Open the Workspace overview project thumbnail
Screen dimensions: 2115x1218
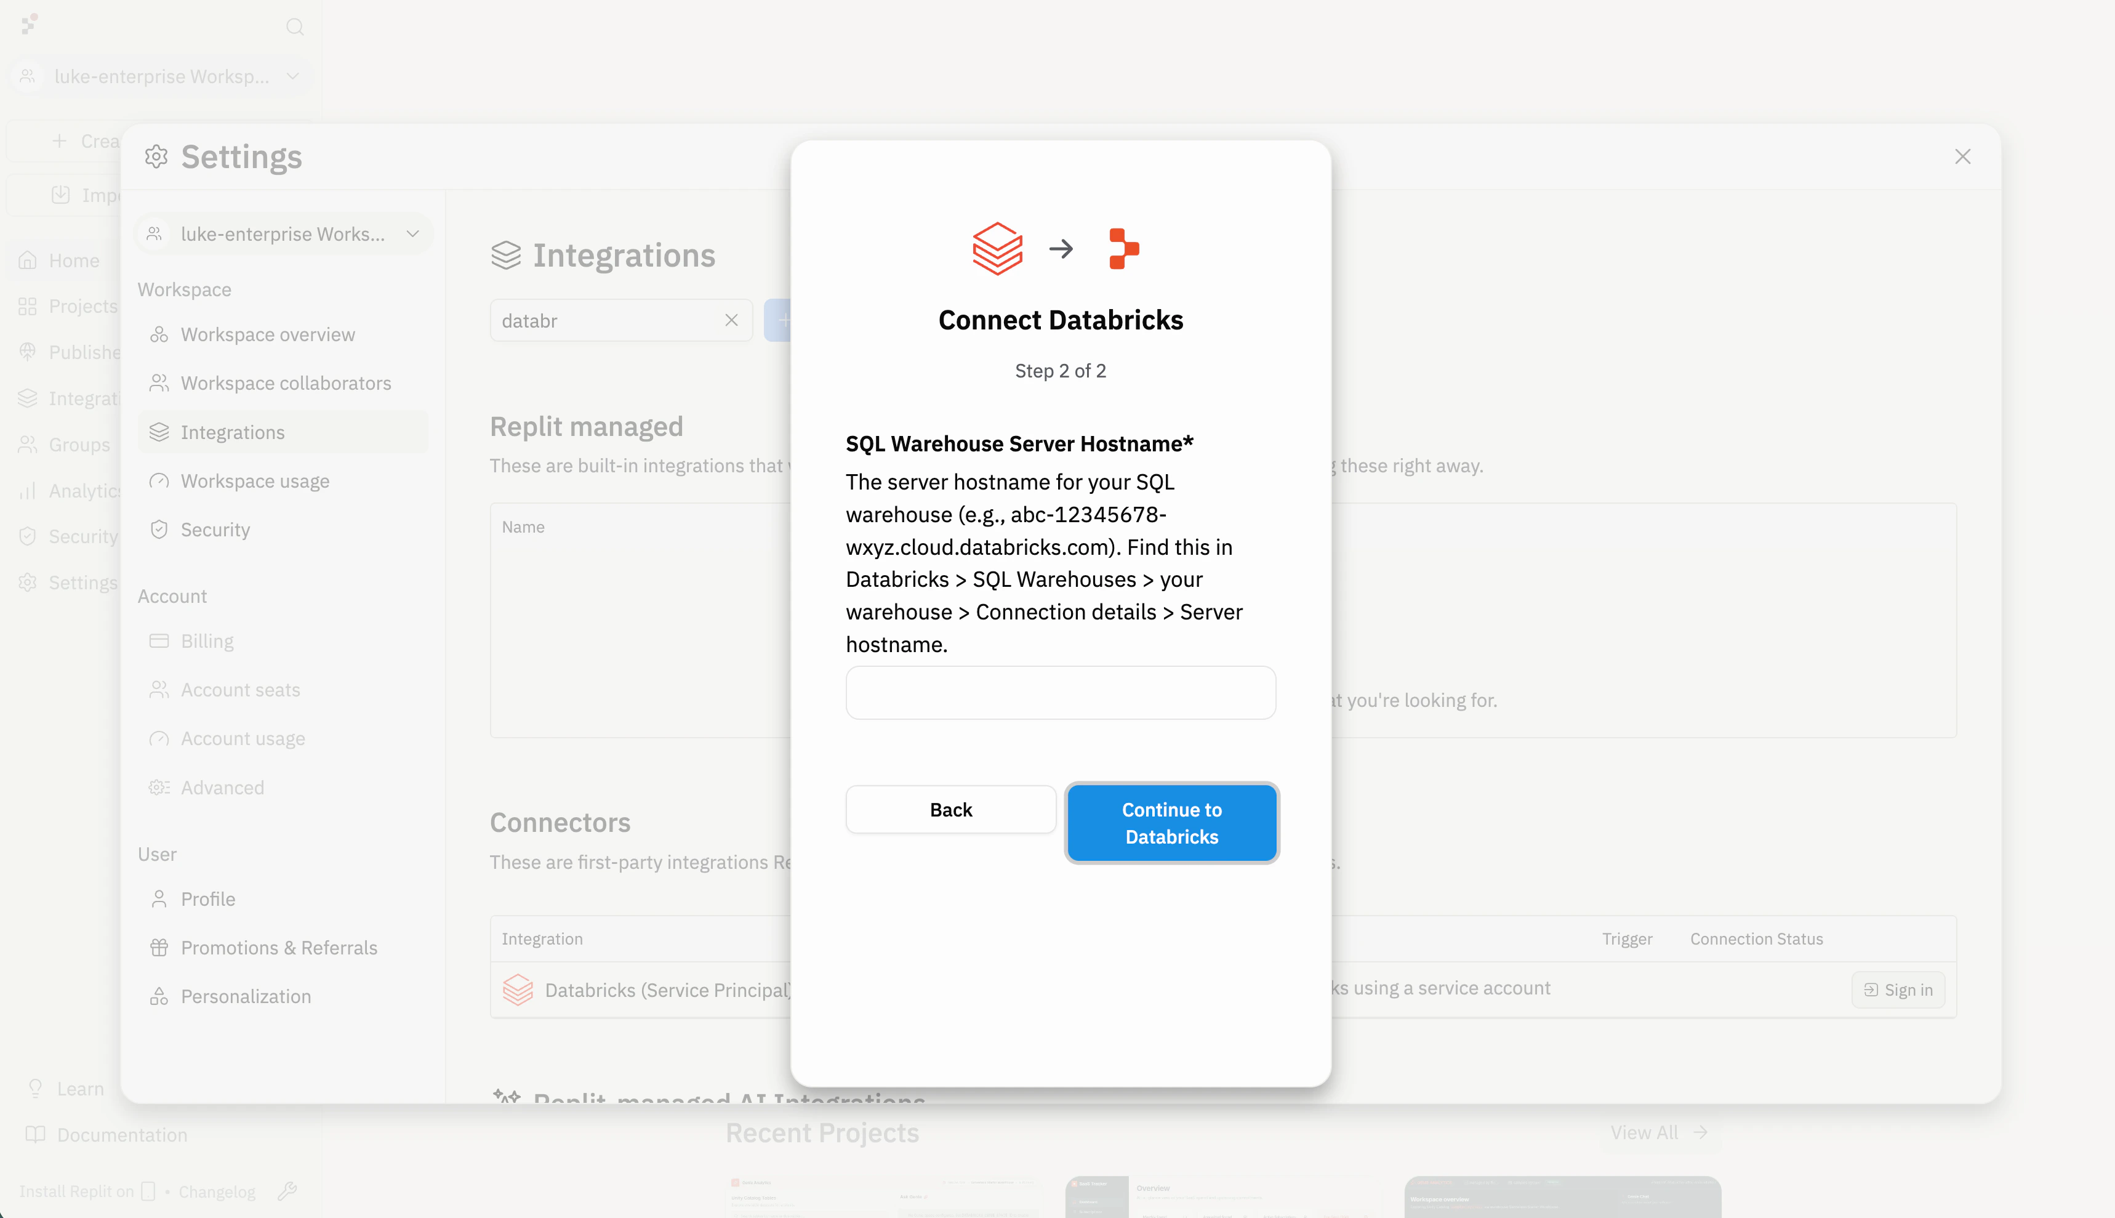click(1562, 1197)
